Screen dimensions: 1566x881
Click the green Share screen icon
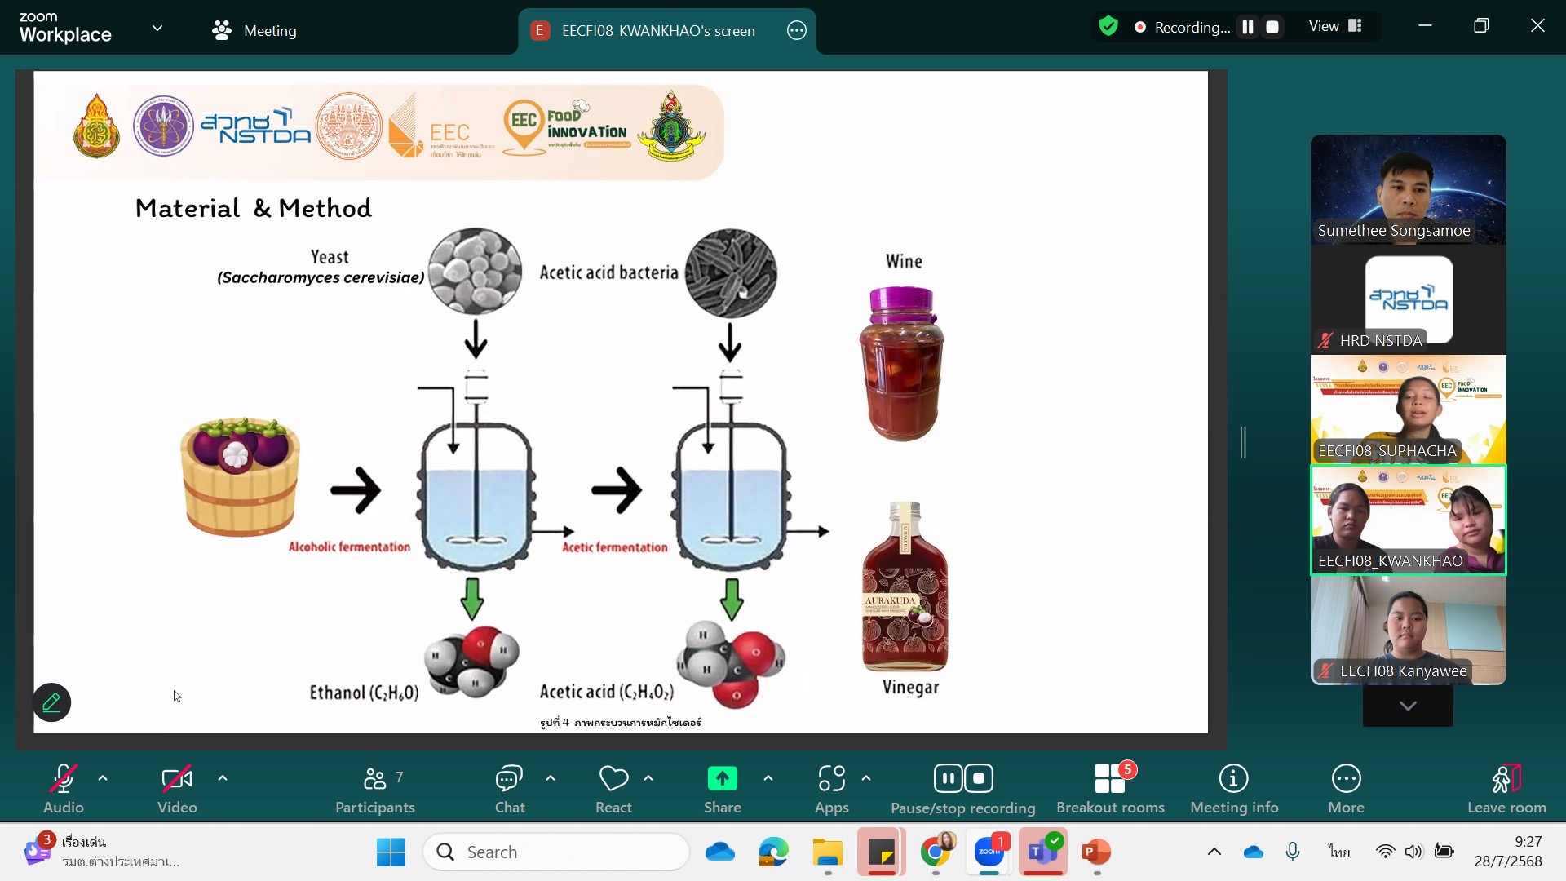pos(722,779)
